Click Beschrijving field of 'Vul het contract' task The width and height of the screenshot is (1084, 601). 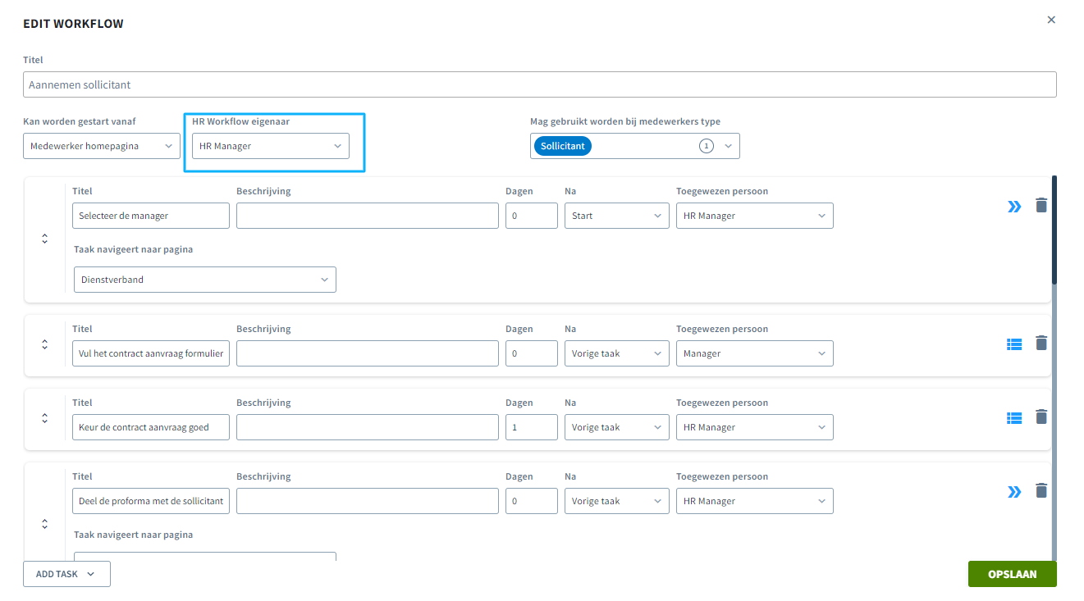[368, 353]
